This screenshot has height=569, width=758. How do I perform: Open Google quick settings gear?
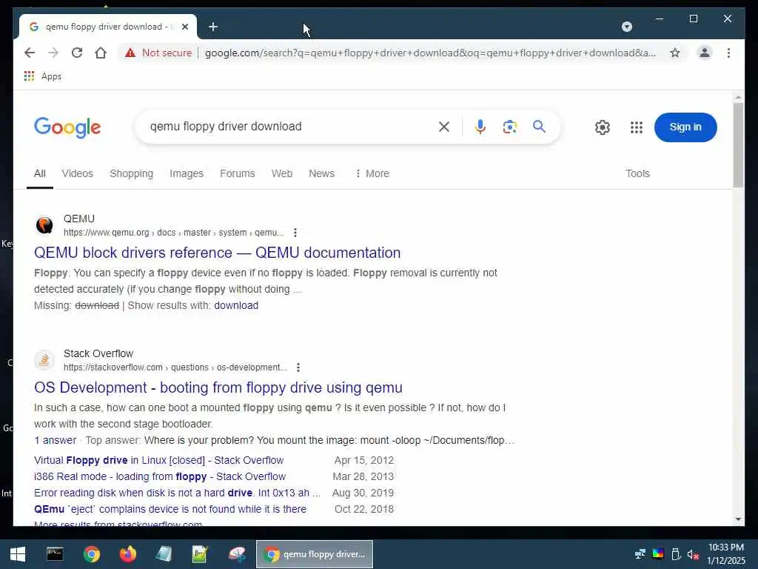603,127
